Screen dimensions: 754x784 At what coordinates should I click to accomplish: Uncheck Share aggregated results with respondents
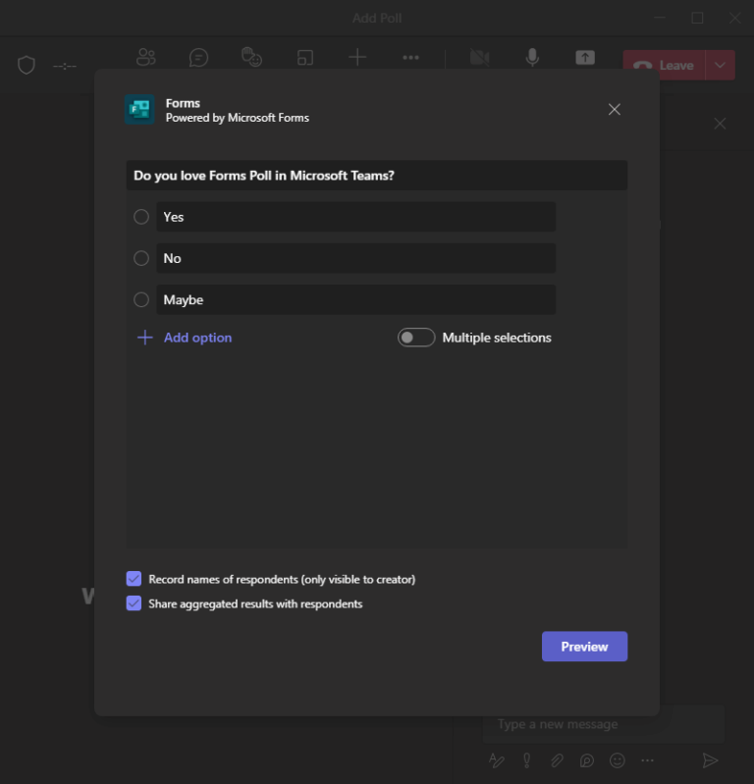(x=135, y=603)
